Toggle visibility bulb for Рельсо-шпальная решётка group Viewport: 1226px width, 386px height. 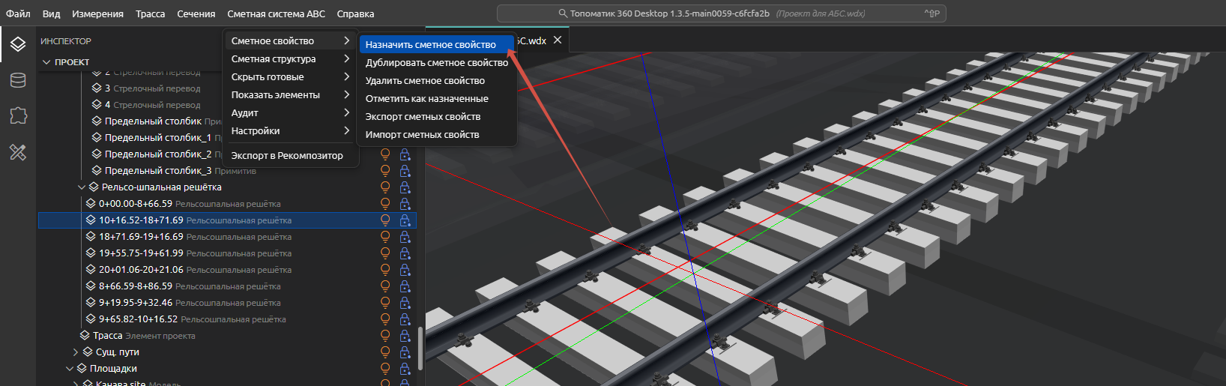pyautogui.click(x=385, y=187)
